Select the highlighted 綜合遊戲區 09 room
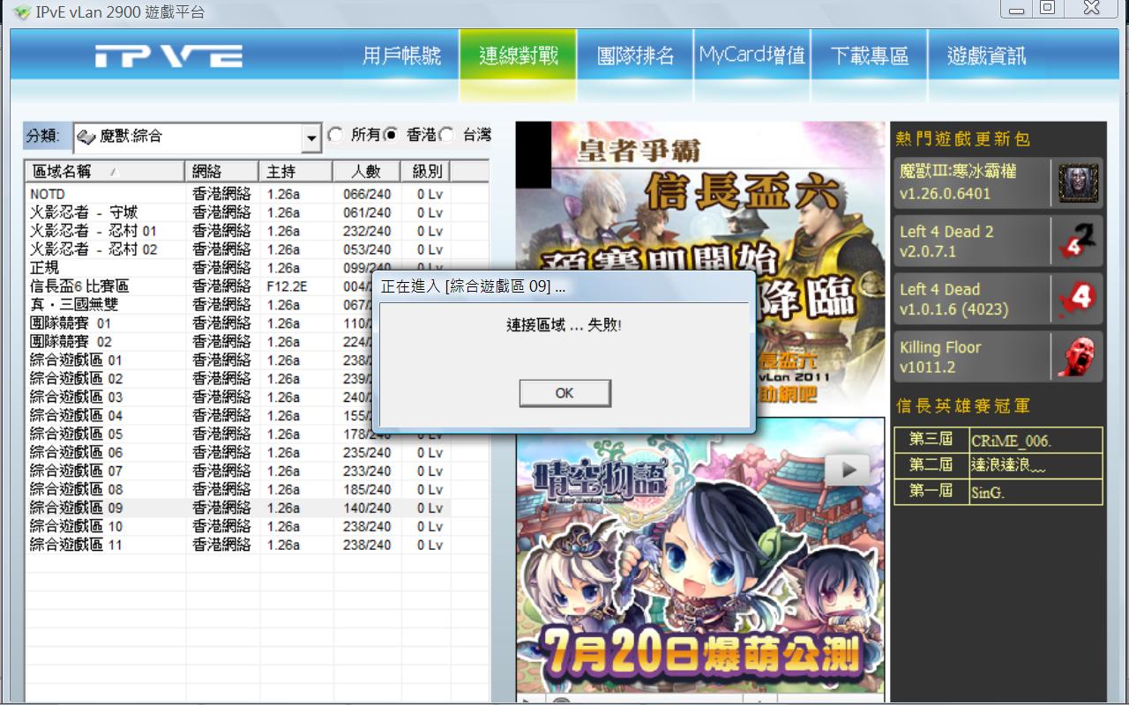 (237, 508)
